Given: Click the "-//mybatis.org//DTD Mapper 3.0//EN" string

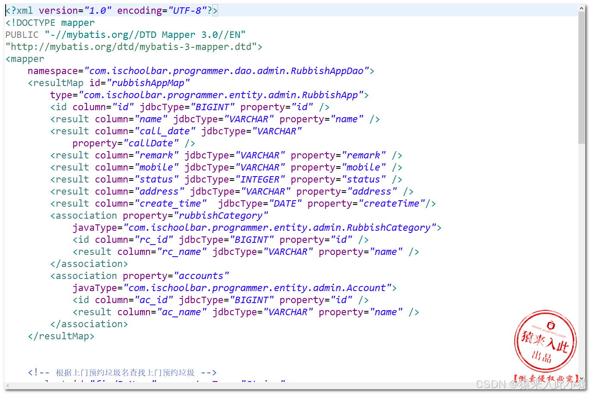Looking at the screenshot, I should pyautogui.click(x=145, y=34).
